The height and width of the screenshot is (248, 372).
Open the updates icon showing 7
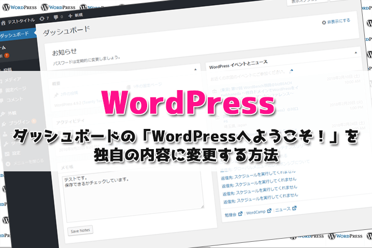click(44, 19)
